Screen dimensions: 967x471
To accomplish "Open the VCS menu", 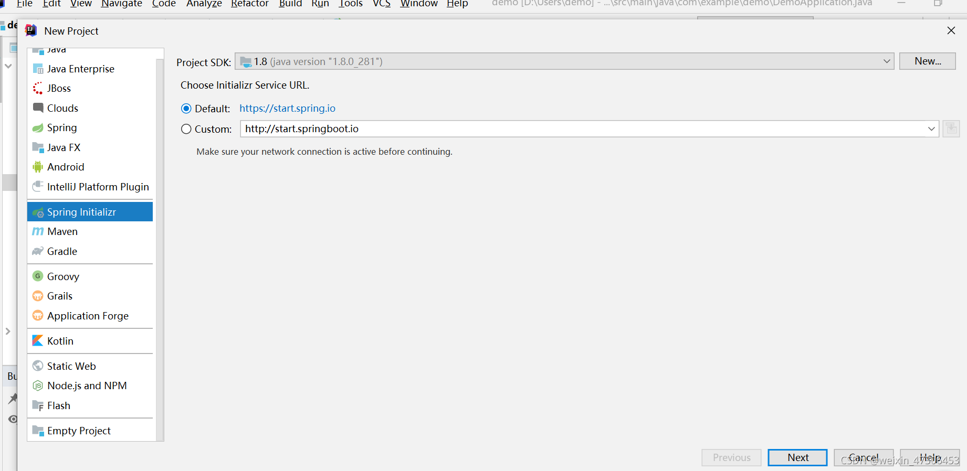I will pos(382,4).
